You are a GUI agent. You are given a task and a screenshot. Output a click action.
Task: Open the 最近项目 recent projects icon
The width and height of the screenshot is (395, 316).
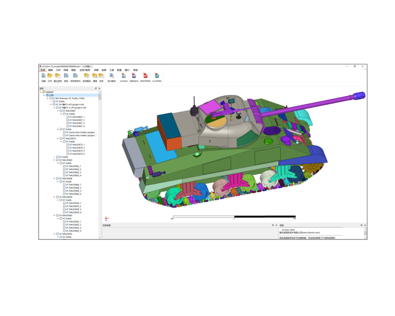[x=58, y=76]
